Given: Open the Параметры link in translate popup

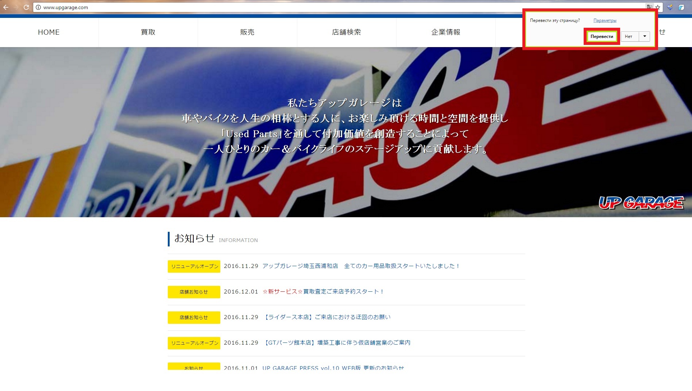Looking at the screenshot, I should pyautogui.click(x=605, y=20).
